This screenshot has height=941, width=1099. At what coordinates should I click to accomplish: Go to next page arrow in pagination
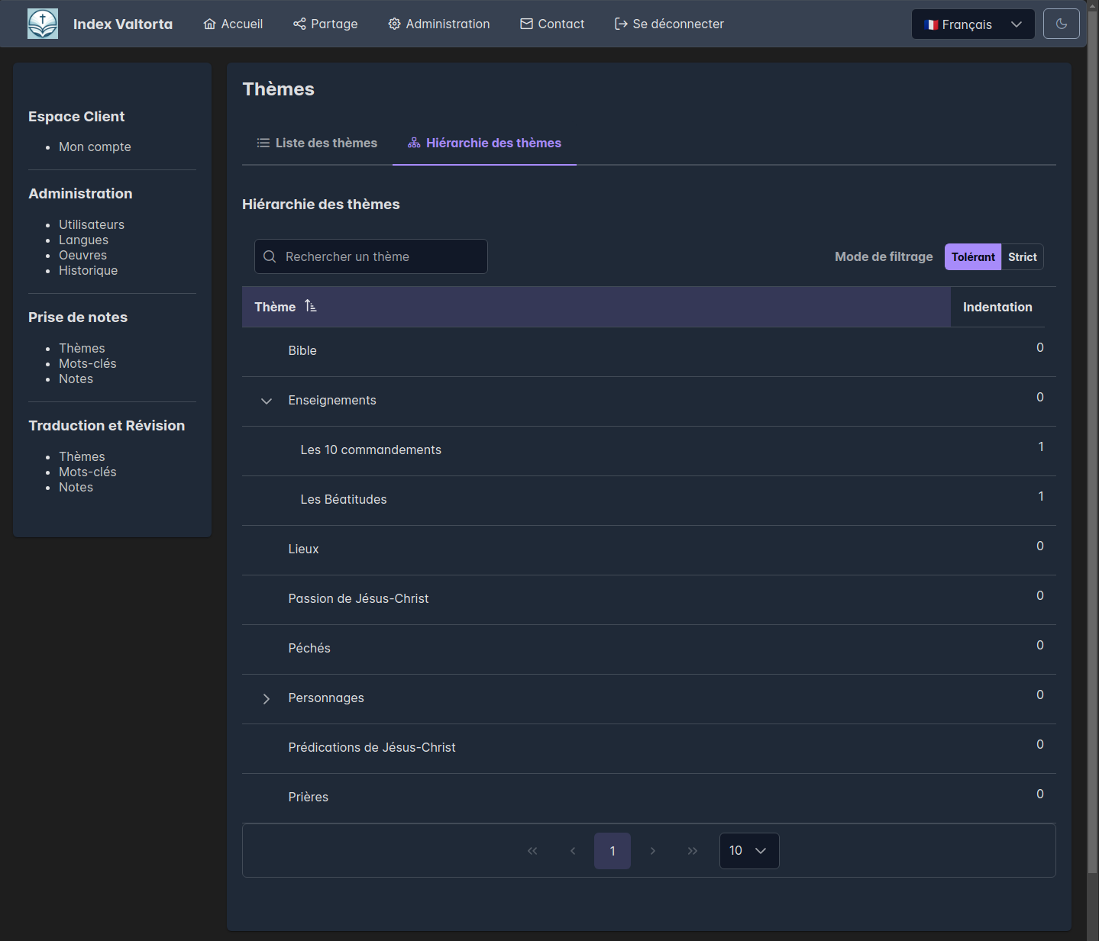tap(652, 851)
